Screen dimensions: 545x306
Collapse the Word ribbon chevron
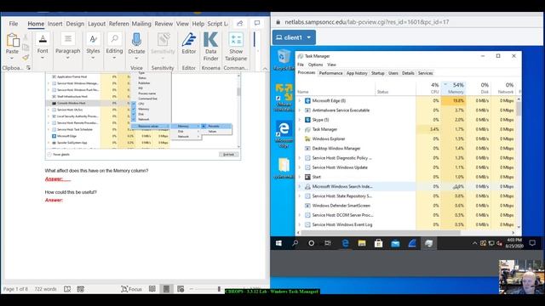(265, 68)
